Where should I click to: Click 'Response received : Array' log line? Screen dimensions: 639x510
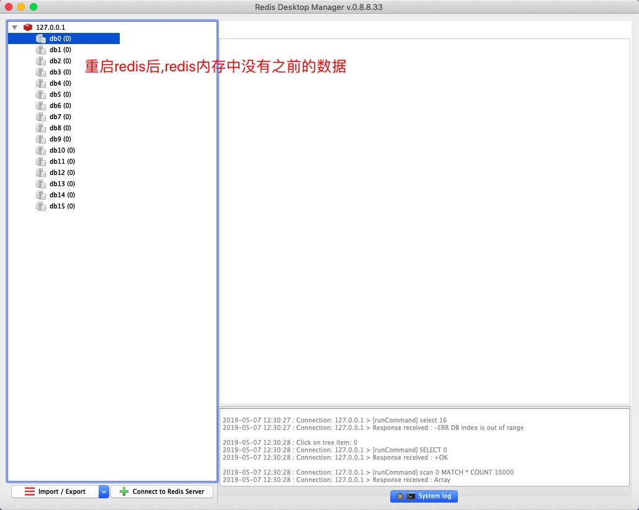point(337,480)
